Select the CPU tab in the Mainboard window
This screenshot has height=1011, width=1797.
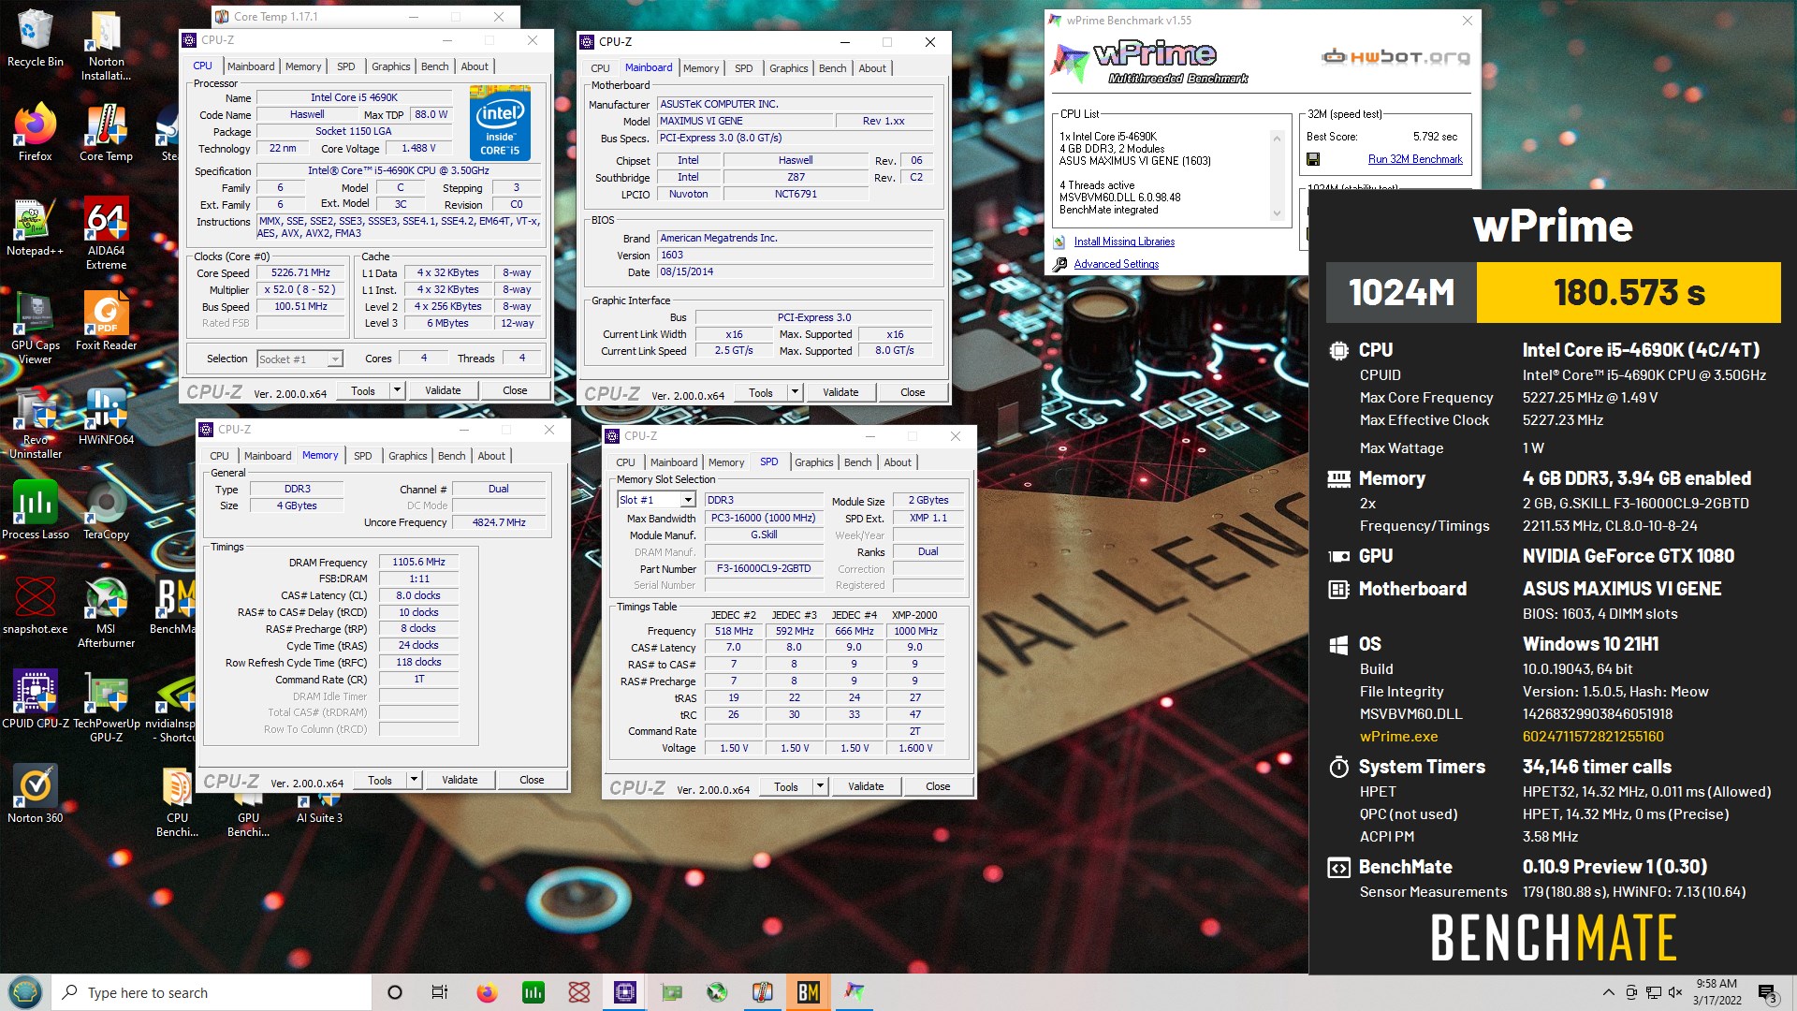click(600, 68)
